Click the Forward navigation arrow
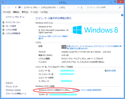Image resolution: width=125 pixels, height=99 pixels. click(9, 8)
